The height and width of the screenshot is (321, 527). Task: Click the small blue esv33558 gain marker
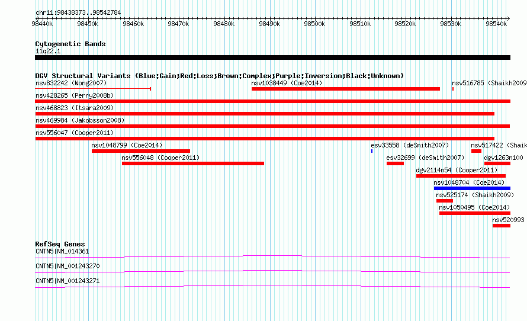tap(372, 151)
